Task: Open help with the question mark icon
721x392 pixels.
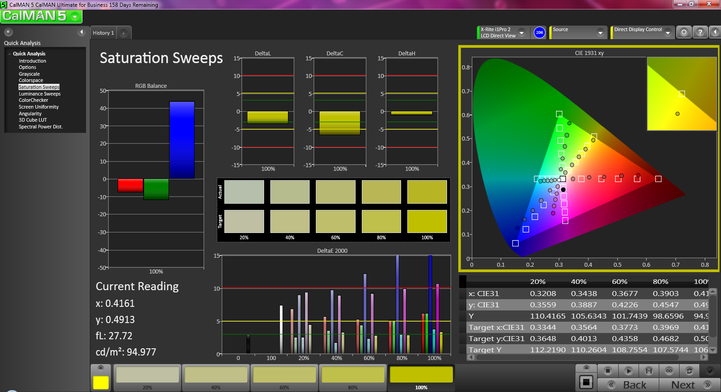Action: click(700, 32)
